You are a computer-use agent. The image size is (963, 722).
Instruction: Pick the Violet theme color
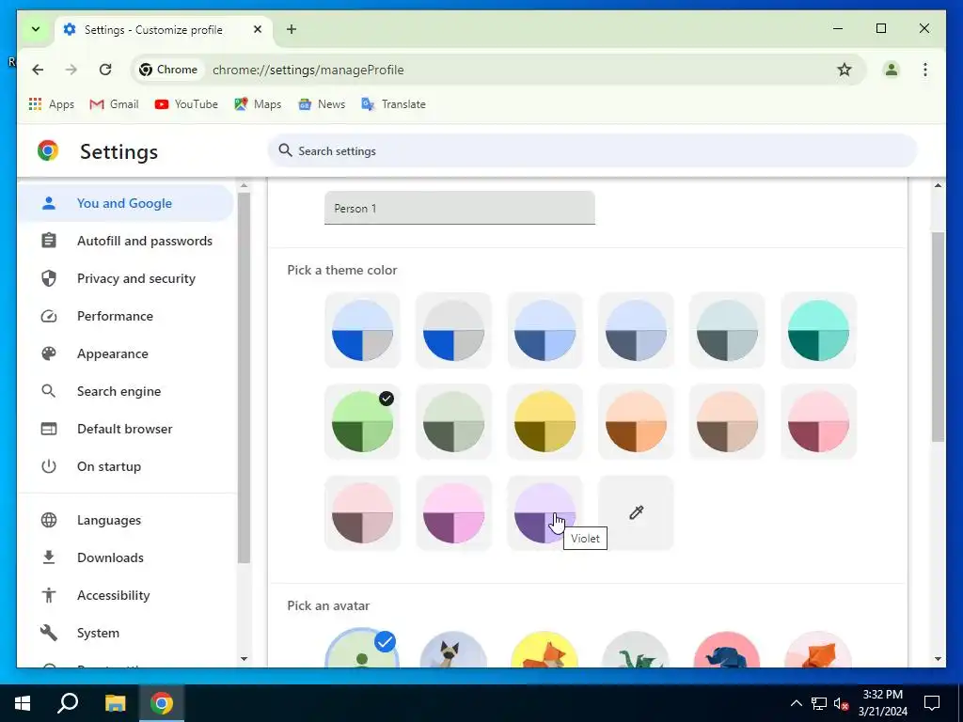545,512
